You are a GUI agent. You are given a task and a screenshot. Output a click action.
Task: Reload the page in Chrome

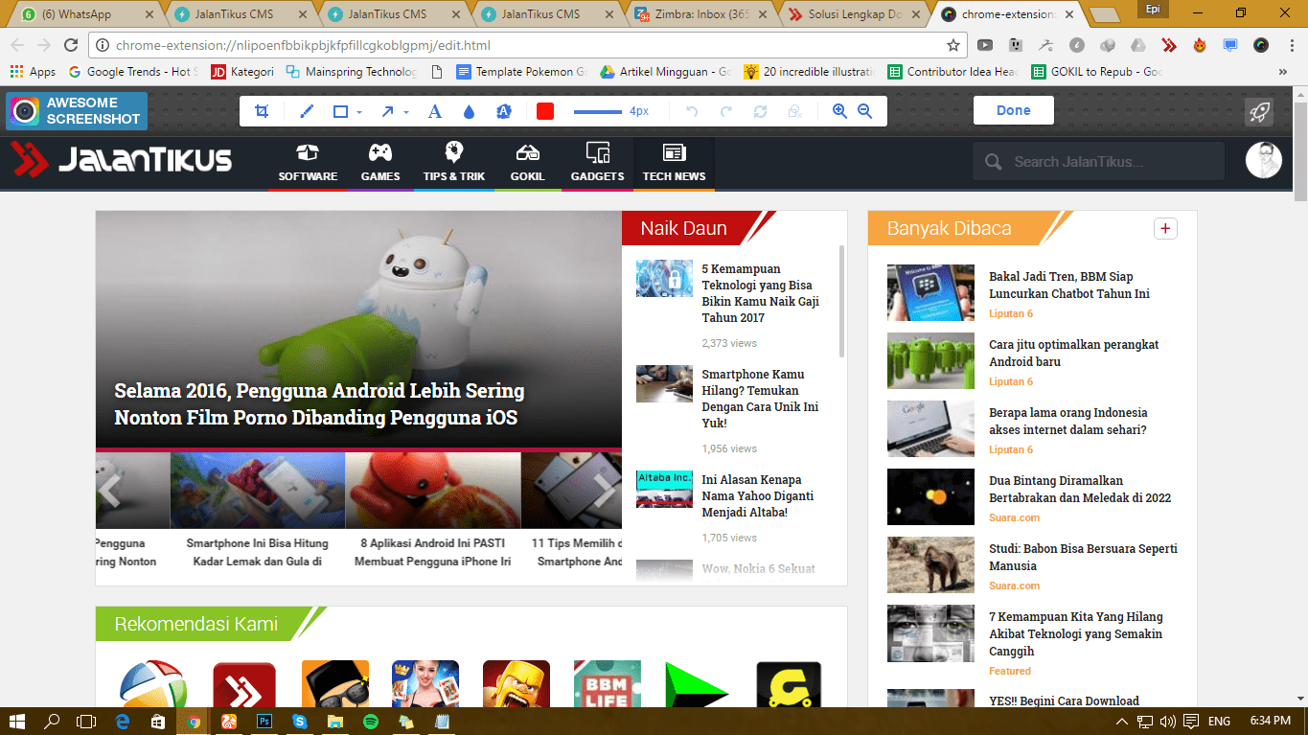click(x=71, y=45)
